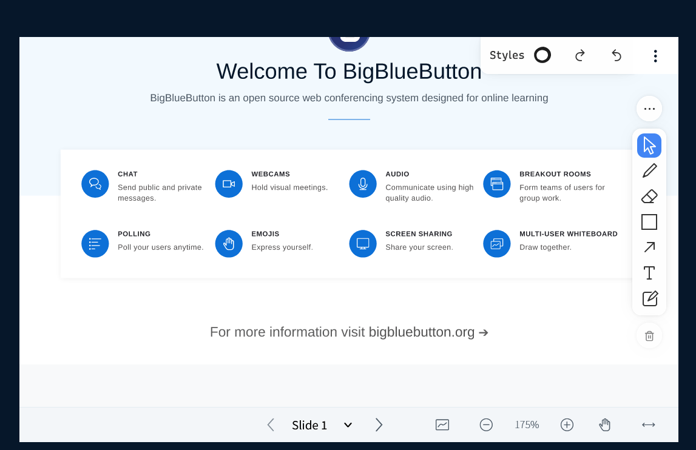Select the text tool
The width and height of the screenshot is (696, 450).
click(x=649, y=273)
